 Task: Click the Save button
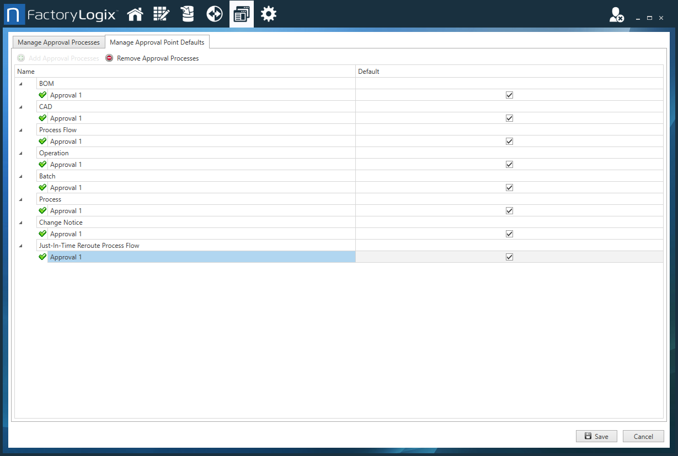click(x=596, y=436)
